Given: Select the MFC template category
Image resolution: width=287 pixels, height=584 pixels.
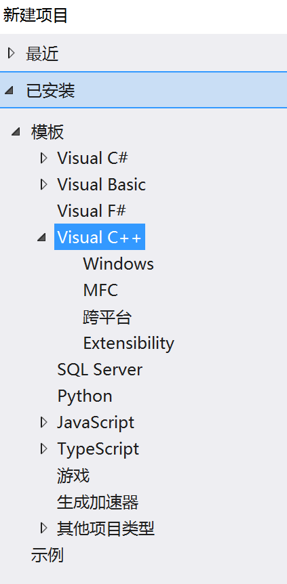Looking at the screenshot, I should tap(100, 290).
